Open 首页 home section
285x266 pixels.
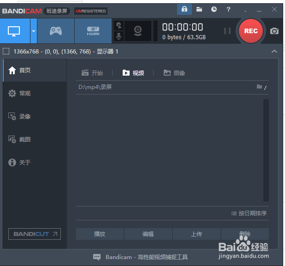(x=35, y=71)
